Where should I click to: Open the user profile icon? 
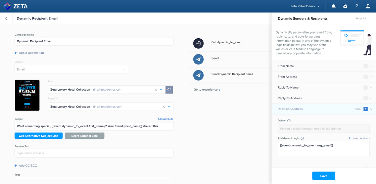[x=368, y=6]
